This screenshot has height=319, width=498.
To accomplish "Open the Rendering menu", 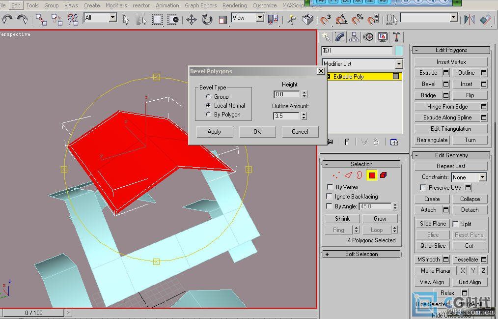I will coord(234,5).
